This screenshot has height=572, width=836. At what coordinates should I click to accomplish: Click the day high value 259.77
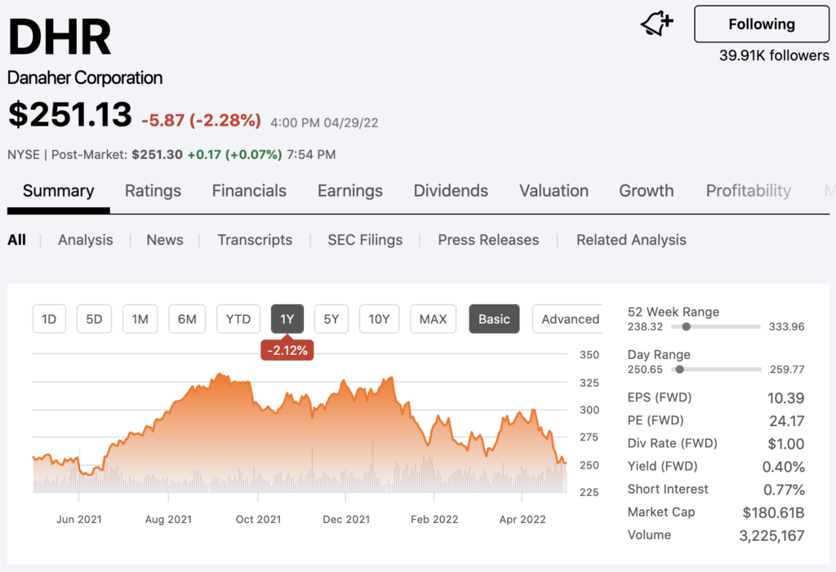pyautogui.click(x=787, y=370)
